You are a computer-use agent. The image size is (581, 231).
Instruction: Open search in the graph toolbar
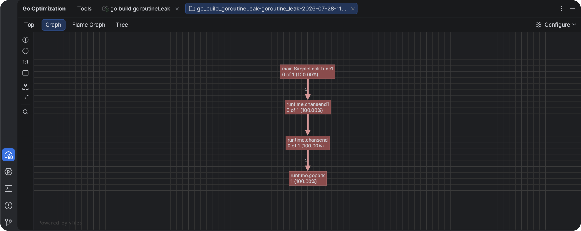(x=26, y=112)
